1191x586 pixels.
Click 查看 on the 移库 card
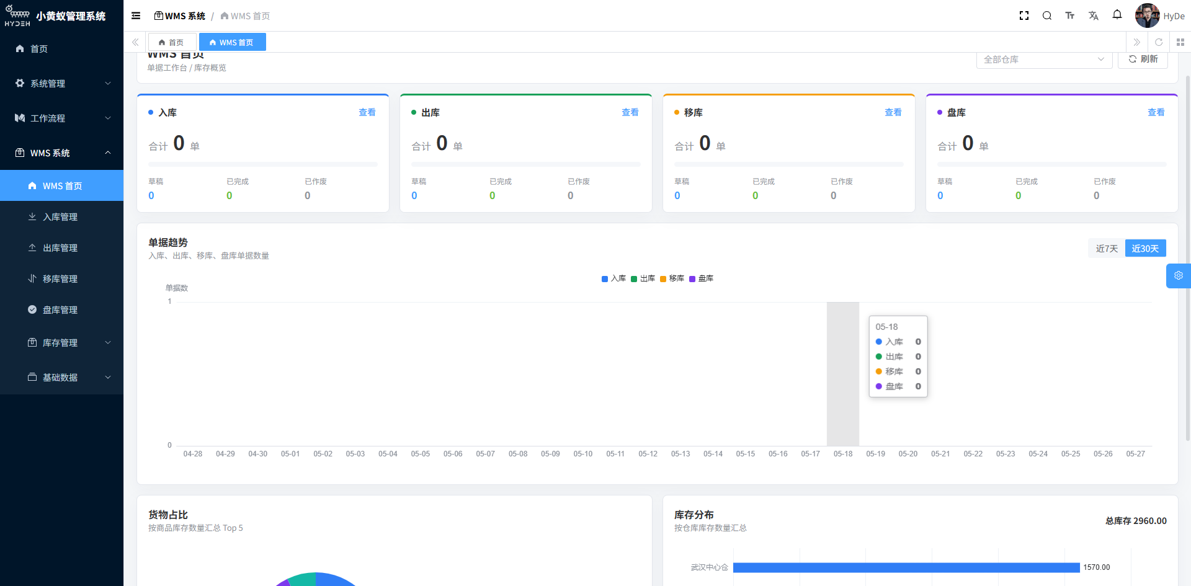(893, 112)
